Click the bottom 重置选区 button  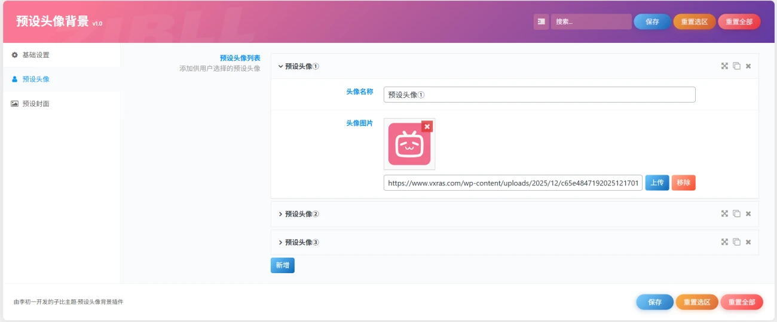pos(697,302)
